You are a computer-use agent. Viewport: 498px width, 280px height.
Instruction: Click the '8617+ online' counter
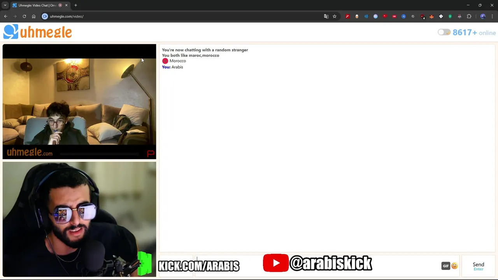click(x=474, y=33)
